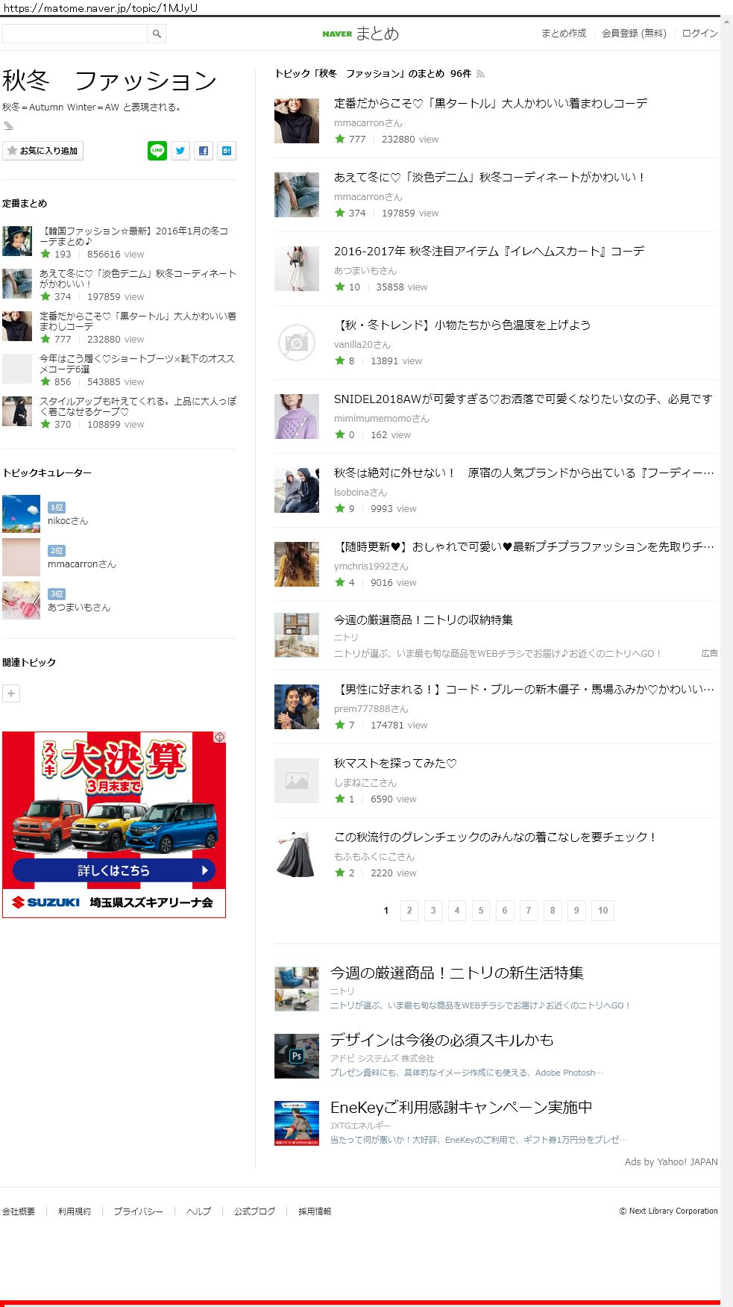Open the プライバシー footer link
Screen dimensions: 733x1307
[x=138, y=1211]
